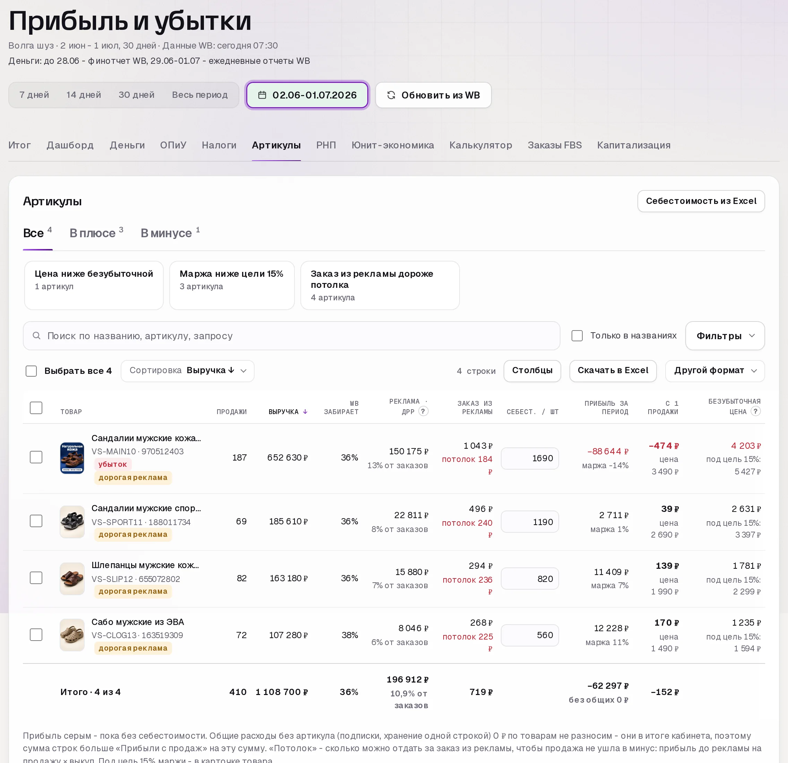Screen dimensions: 788x763
Task: Click help icon next to Реклама ДРР header
Action: (x=423, y=411)
